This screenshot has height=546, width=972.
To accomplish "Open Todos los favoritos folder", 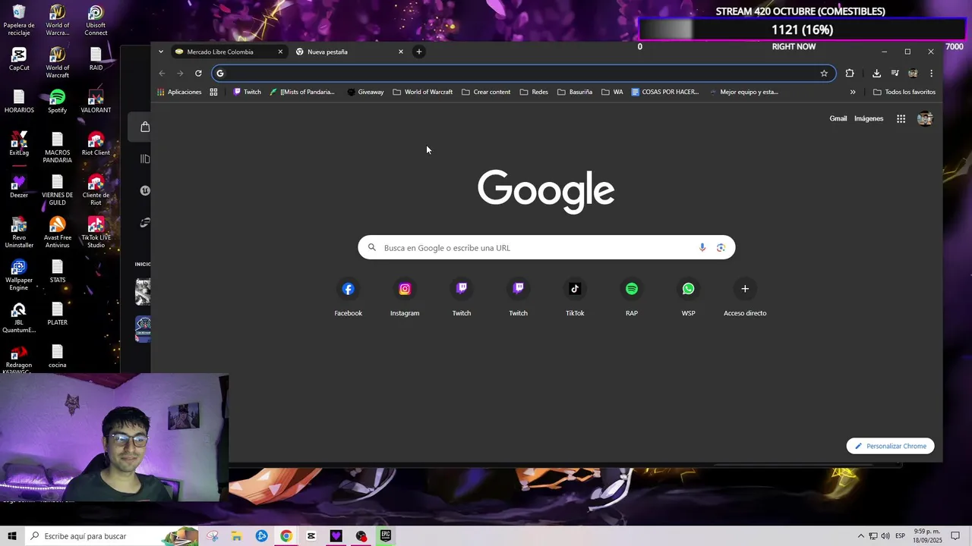I will coord(904,92).
